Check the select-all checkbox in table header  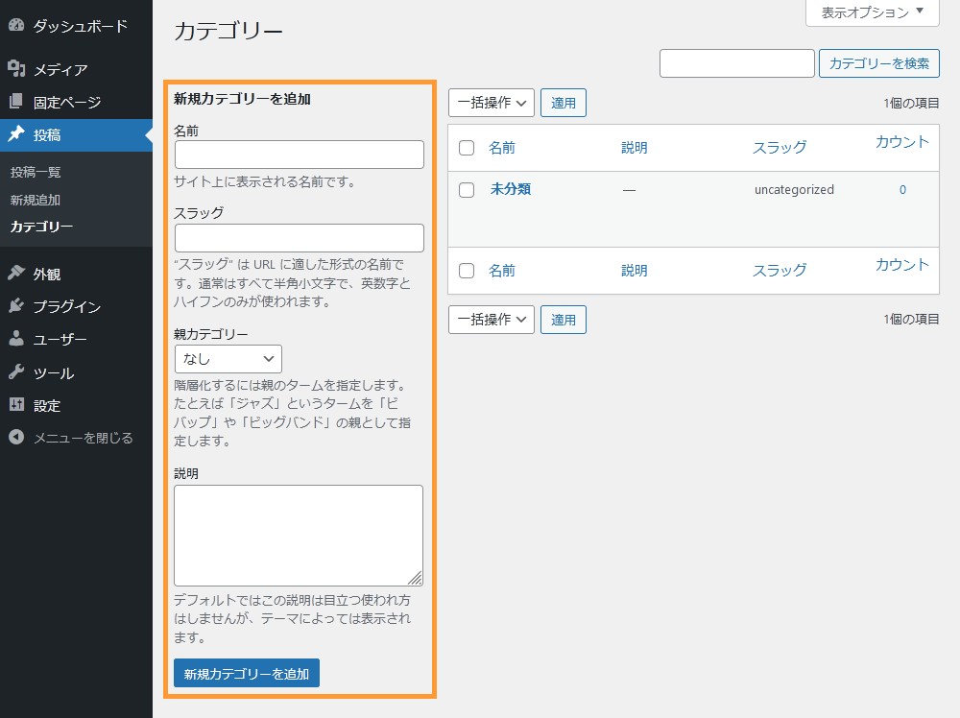coord(467,148)
